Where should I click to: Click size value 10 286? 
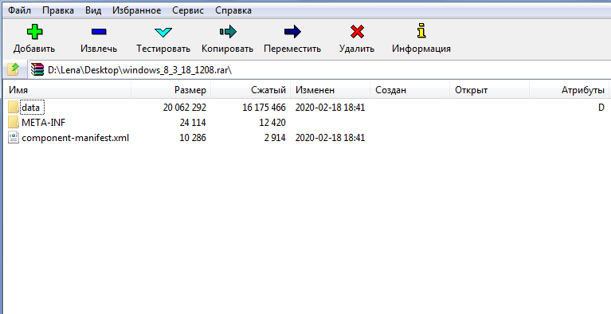click(193, 138)
